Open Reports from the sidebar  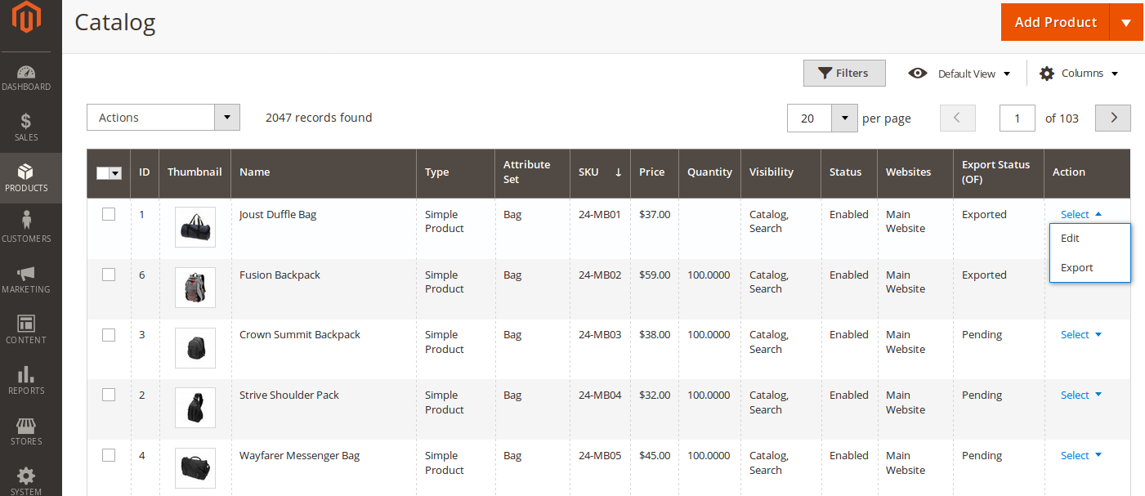27,378
